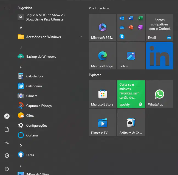Click the letter D section header
This screenshot has height=175, width=178.
coord(21,145)
